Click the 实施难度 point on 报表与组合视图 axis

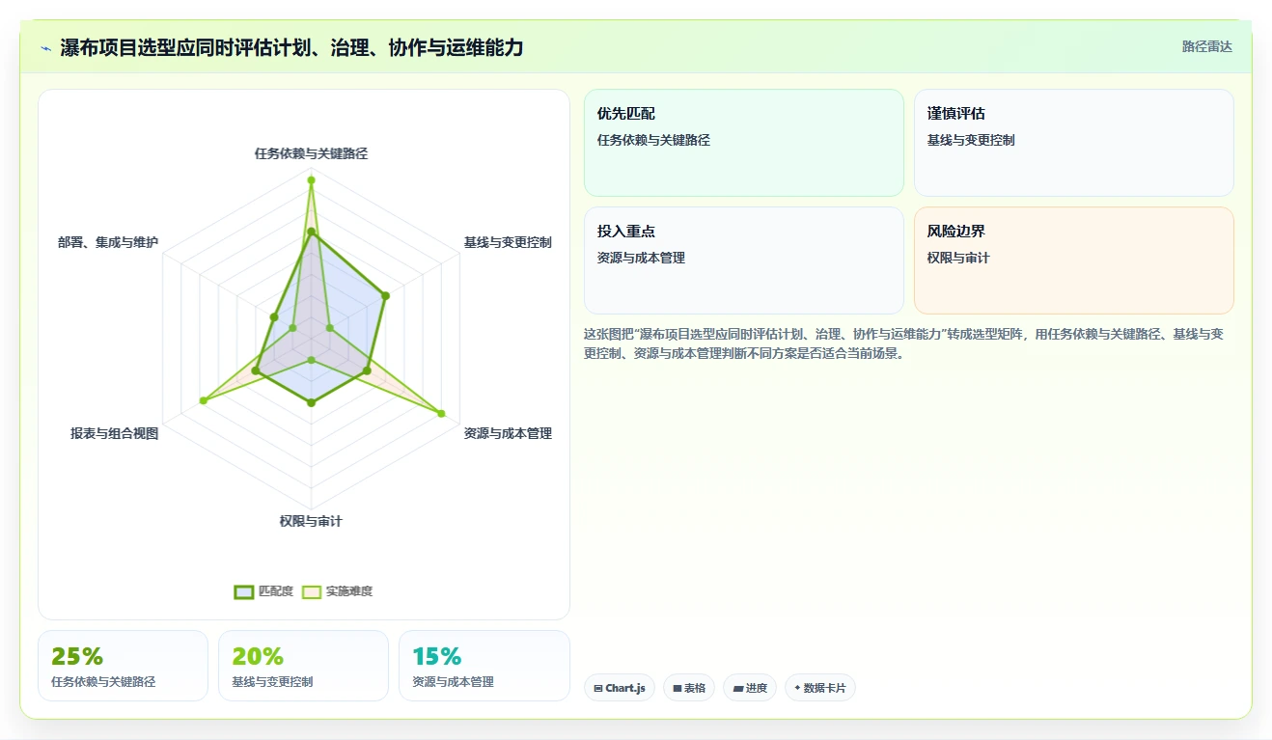coord(203,400)
